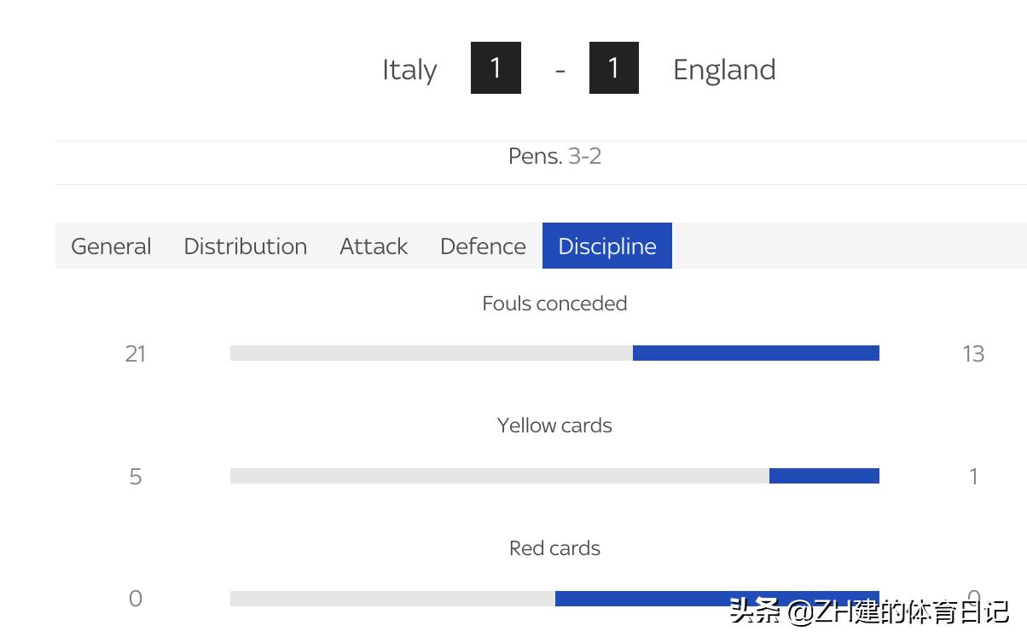The image size is (1027, 643).
Task: Click the active Discipline tab
Action: tap(607, 246)
